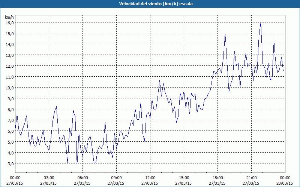Select the 27/03/15 date under 09:00
The width and height of the screenshot is (300, 187).
click(116, 183)
